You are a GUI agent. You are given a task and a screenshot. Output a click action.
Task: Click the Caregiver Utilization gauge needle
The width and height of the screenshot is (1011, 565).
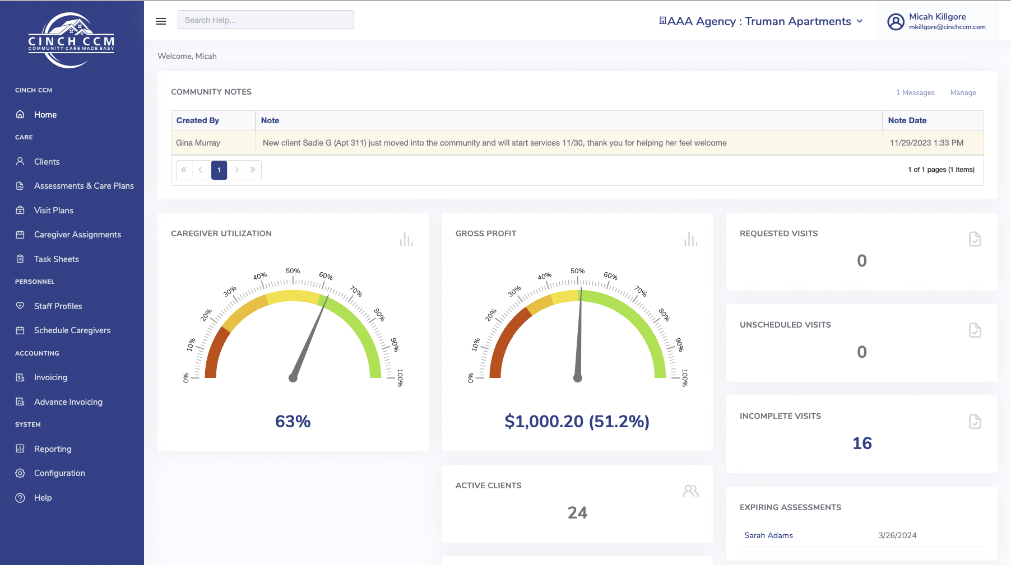point(309,337)
